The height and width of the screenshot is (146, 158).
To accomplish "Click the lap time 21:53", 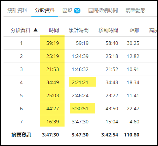I will tap(53, 69).
